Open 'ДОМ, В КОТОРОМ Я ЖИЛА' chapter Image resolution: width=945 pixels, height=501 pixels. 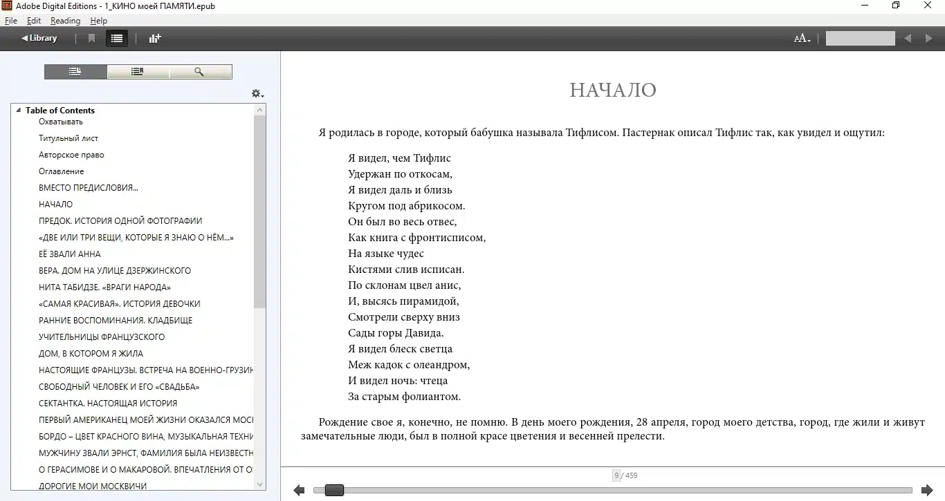(91, 354)
